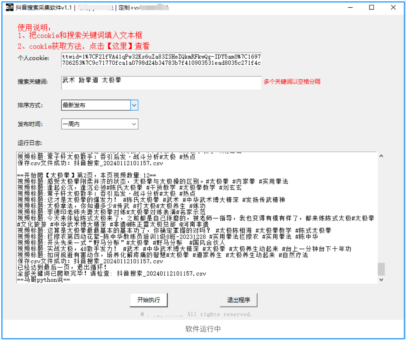Screen dimensions: 406x340
Task: Click the 运行日志 label
Action: tap(30, 143)
